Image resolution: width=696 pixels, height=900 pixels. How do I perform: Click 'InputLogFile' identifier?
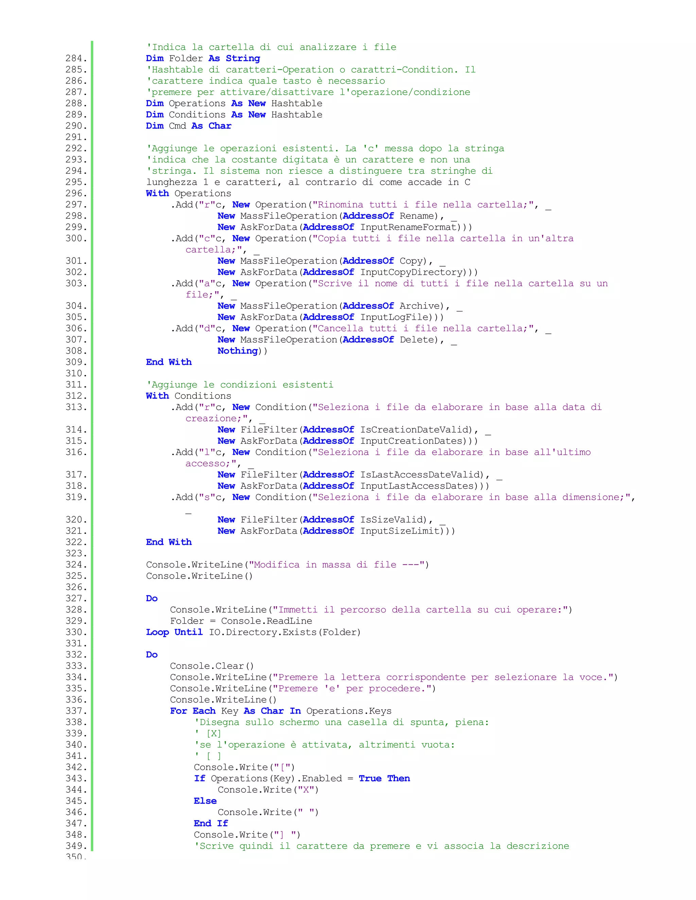394,317
